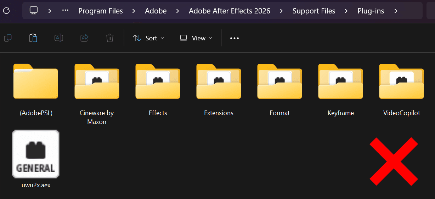Select the Plug-ins breadcrumb
Image resolution: width=435 pixels, height=199 pixels.
click(371, 11)
